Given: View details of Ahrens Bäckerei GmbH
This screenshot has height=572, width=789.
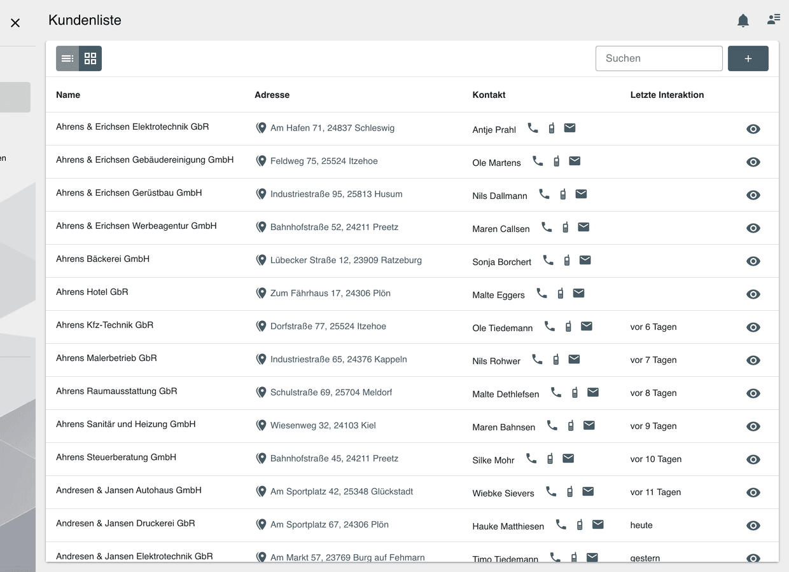Looking at the screenshot, I should pyautogui.click(x=753, y=261).
